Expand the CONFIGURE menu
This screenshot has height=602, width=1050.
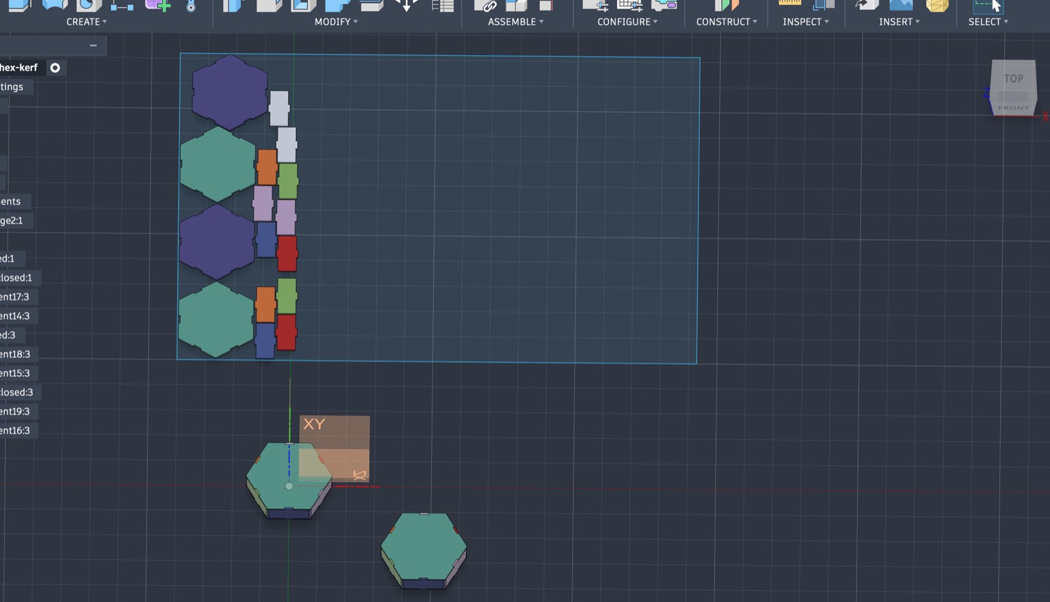[627, 22]
